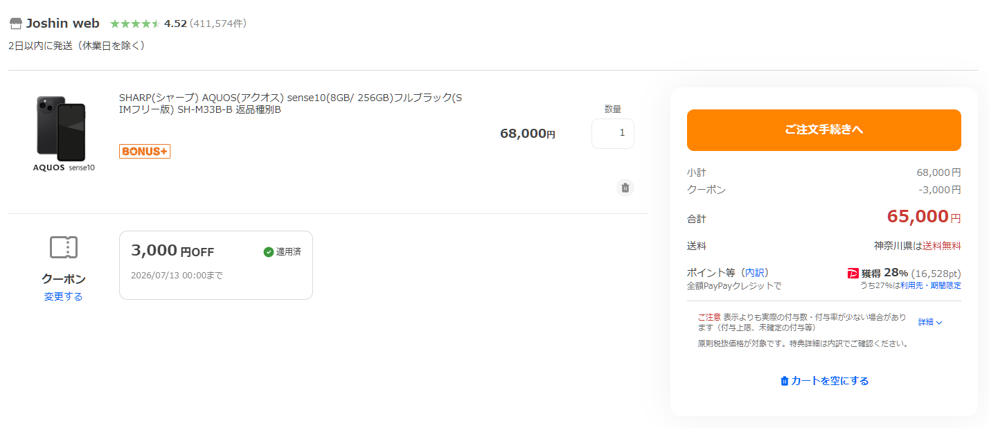Delete the AQUOS item with trash icon
989x428 pixels.
pos(625,188)
